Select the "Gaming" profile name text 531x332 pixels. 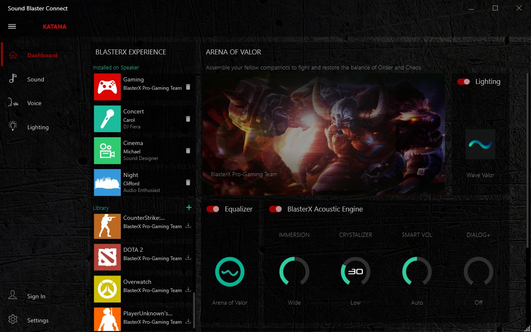click(x=133, y=79)
